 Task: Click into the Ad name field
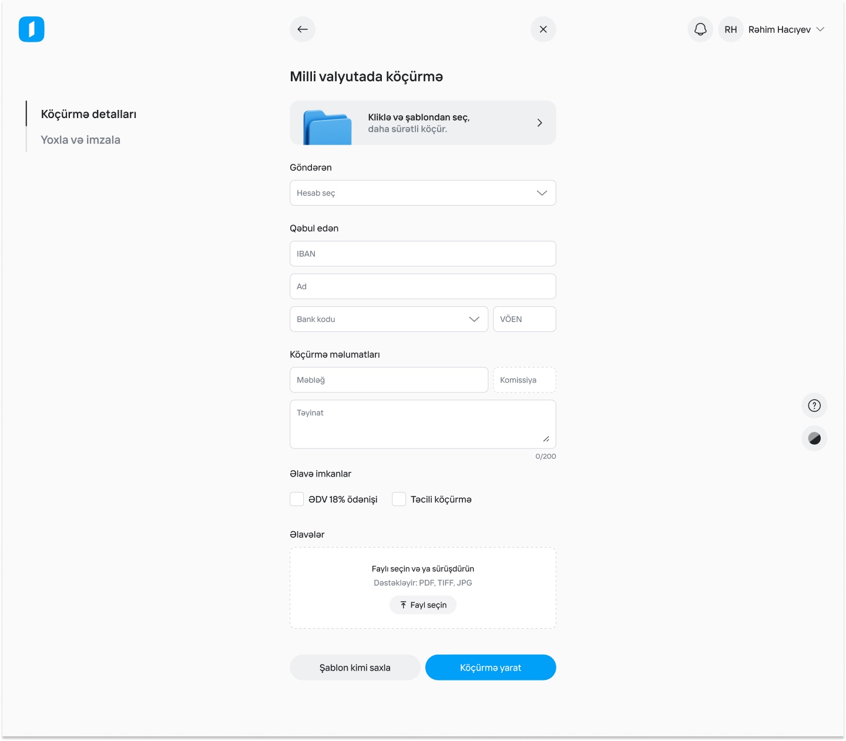pyautogui.click(x=423, y=287)
